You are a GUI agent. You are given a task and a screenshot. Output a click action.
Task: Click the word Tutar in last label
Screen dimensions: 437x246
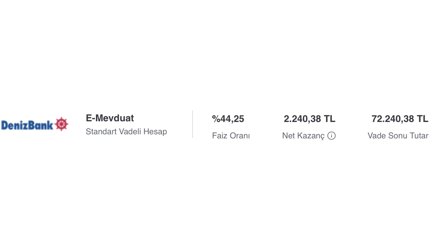pos(419,136)
